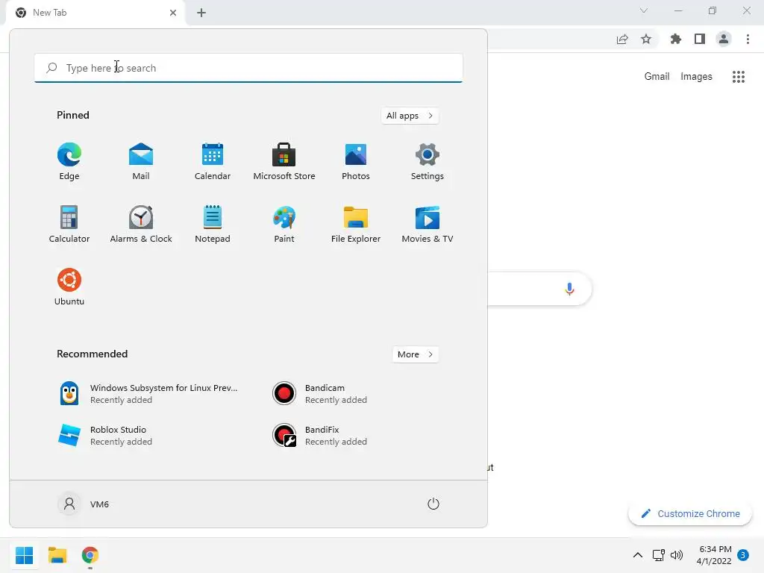Launch Movies & TV

click(x=428, y=224)
